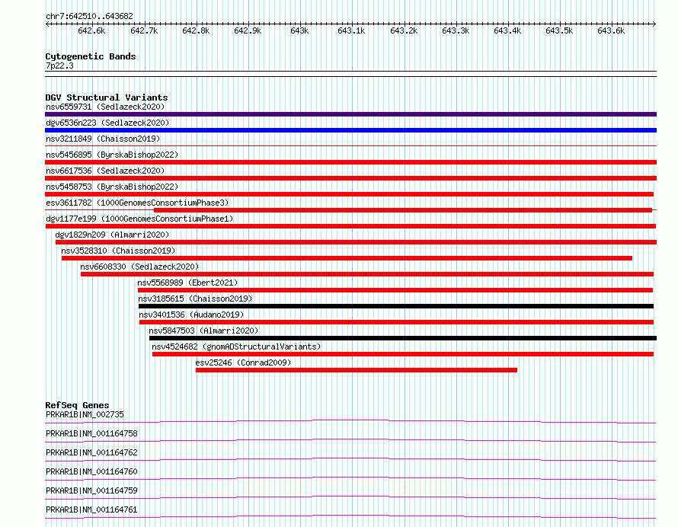This screenshot has width=678, height=527.
Task: Open PRKAR1B|NM_001164758 transcript label
Action: [91, 433]
